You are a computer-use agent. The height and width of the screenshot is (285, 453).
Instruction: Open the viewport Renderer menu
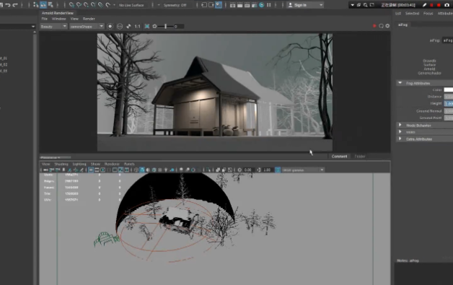(x=112, y=164)
